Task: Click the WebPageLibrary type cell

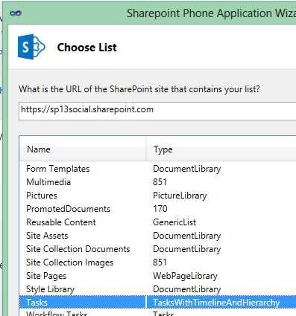Action: (185, 276)
